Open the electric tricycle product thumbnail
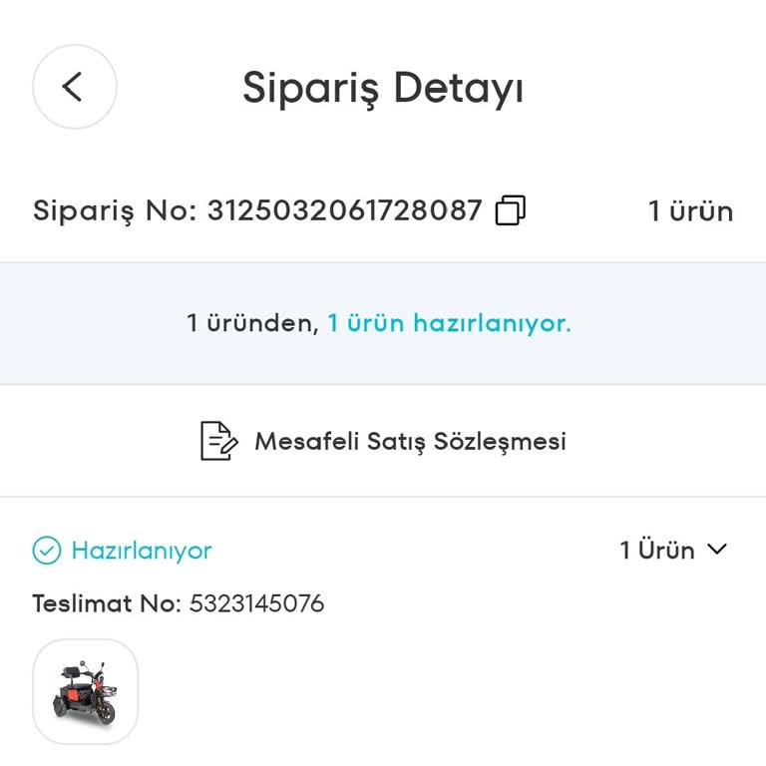766x766 pixels. [86, 691]
